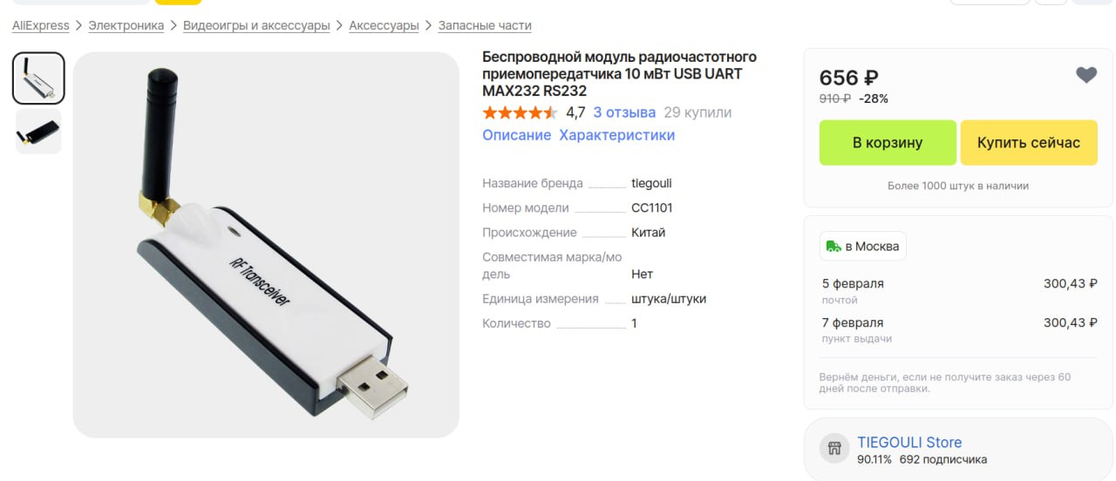Click the orange star rating icons
The image size is (1116, 481).
pos(520,112)
